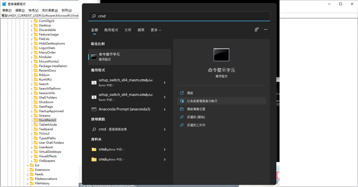Viewport: 358px width, 187px height.
Task: Open the search options three-dots menu
Action: click(266, 29)
